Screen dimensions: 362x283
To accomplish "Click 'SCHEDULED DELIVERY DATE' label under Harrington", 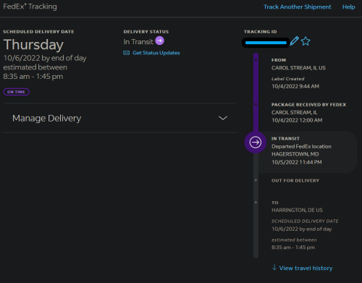I will click(305, 221).
